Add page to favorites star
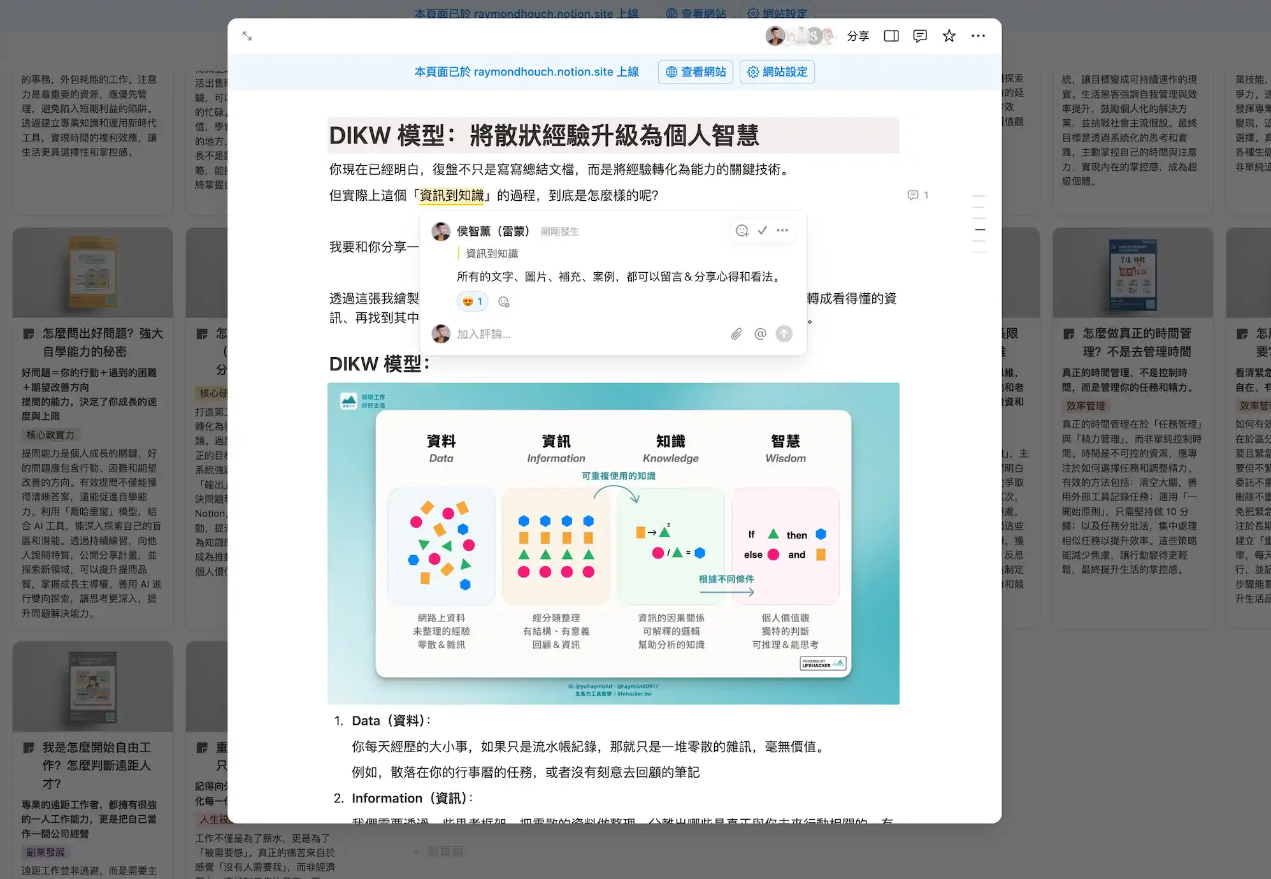This screenshot has width=1271, height=879. coord(949,36)
